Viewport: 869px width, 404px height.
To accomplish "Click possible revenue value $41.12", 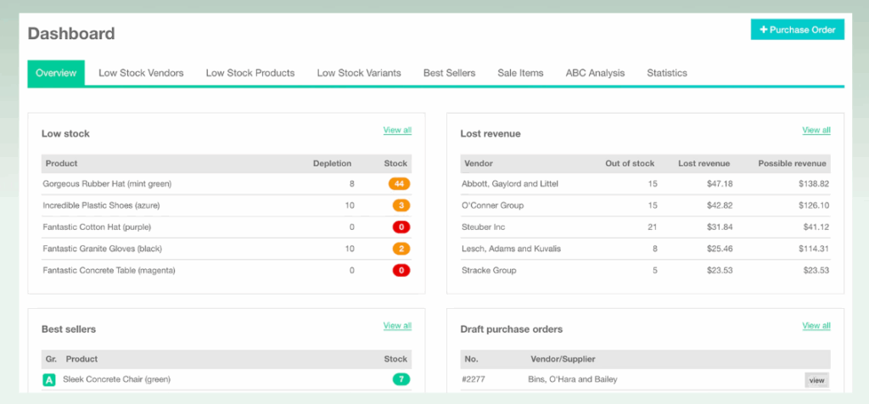I will click(x=816, y=227).
